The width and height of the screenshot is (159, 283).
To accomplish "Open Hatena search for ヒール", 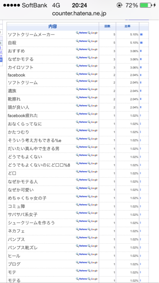I will pos(81,254).
